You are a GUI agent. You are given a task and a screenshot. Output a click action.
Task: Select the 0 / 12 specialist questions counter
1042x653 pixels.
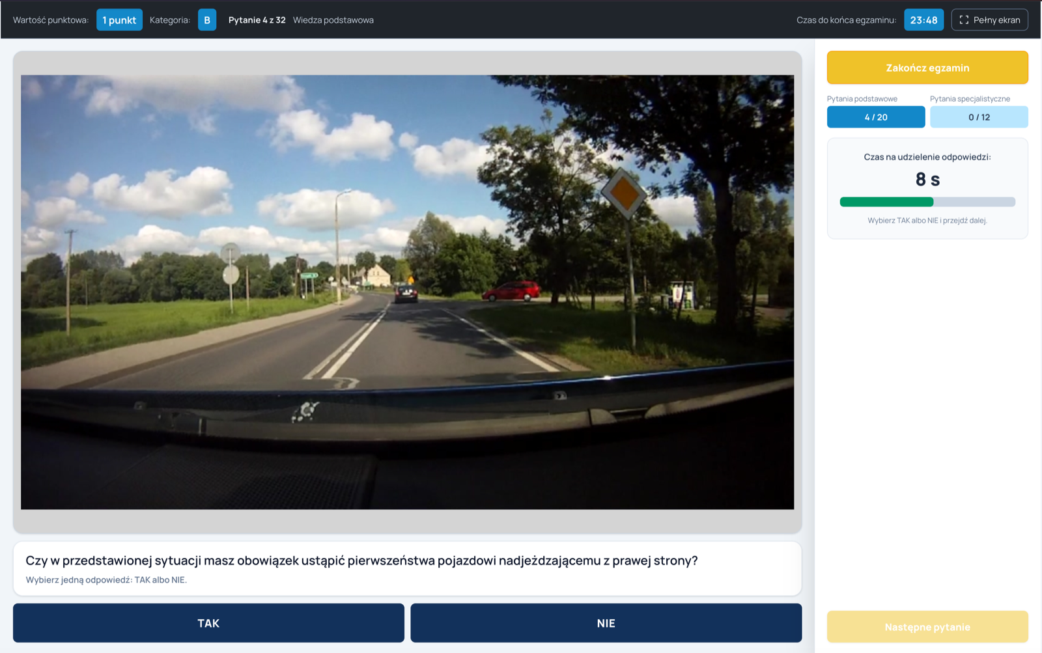tap(979, 117)
